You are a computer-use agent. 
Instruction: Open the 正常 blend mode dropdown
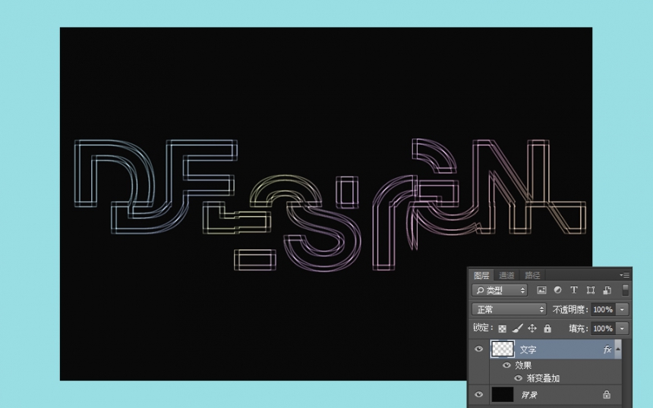[509, 309]
